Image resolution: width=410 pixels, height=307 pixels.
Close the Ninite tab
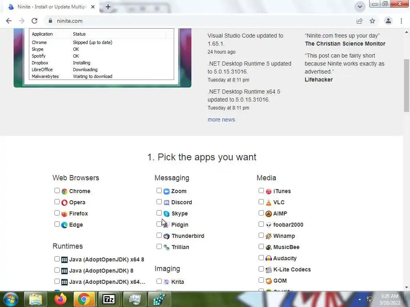tap(93, 7)
